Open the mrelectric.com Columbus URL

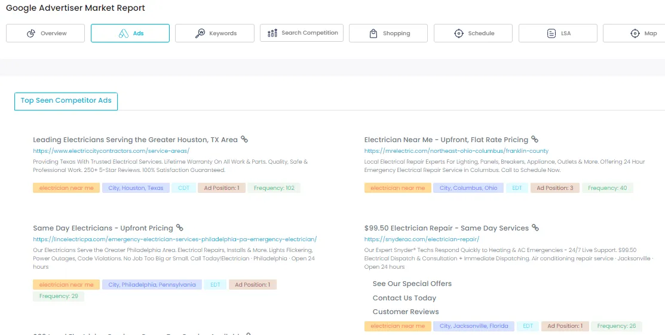click(x=456, y=151)
